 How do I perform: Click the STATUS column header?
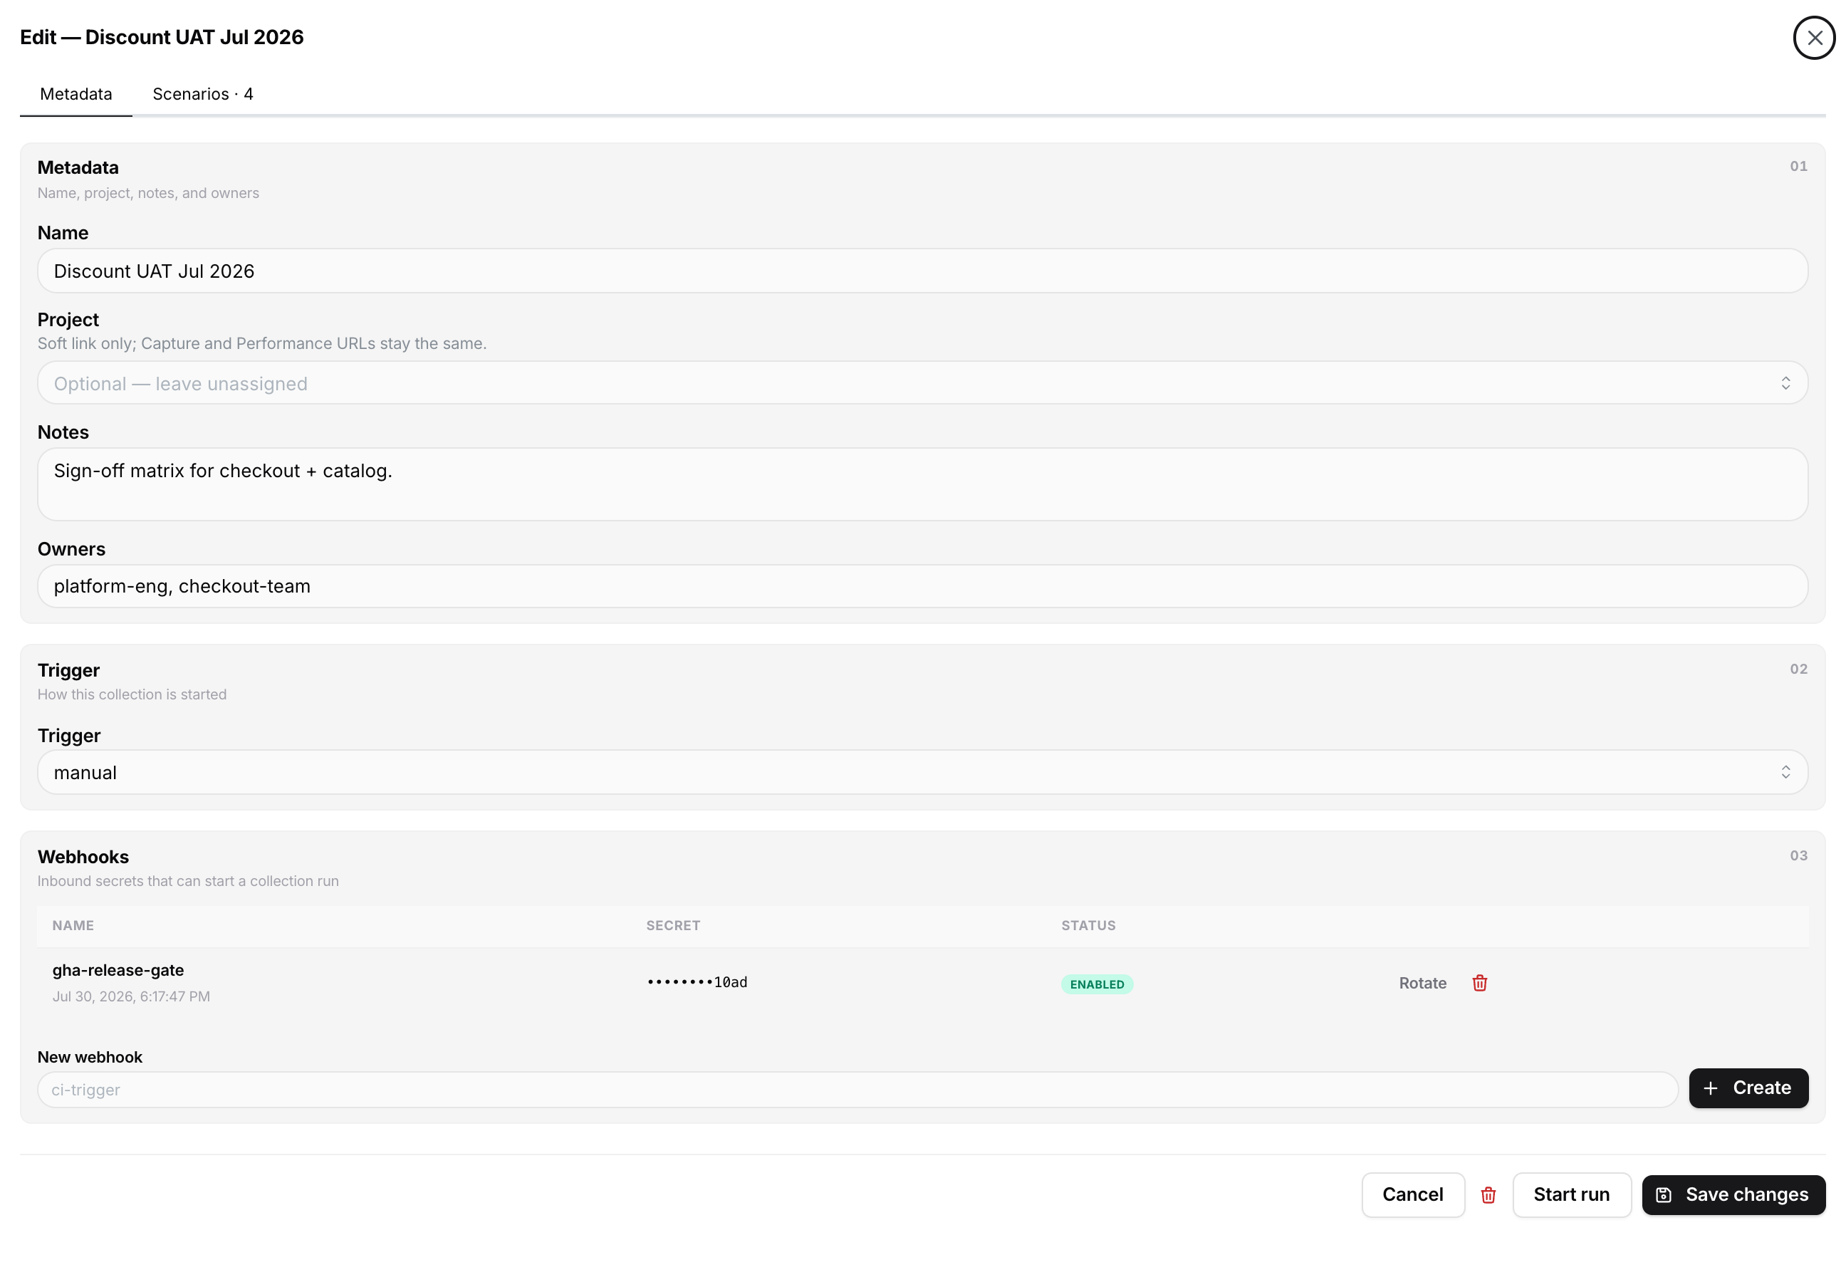[x=1088, y=925]
